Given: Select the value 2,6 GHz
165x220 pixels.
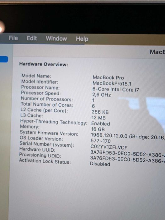Looking at the screenshot, I should point(102,95).
